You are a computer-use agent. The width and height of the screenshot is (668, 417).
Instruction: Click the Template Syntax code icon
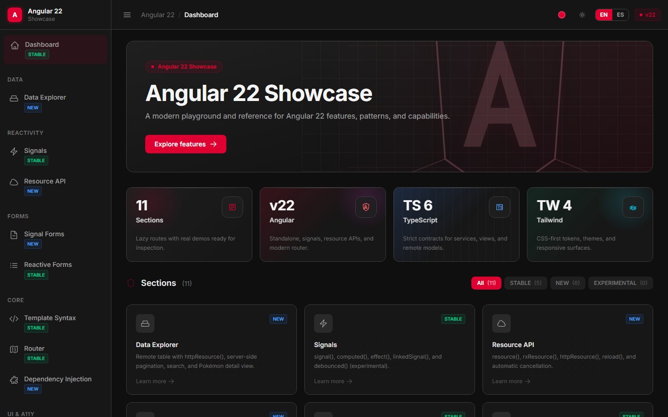[14, 319]
